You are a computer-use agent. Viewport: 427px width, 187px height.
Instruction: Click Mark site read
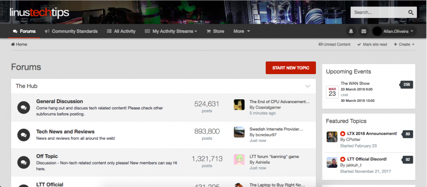[x=372, y=44]
